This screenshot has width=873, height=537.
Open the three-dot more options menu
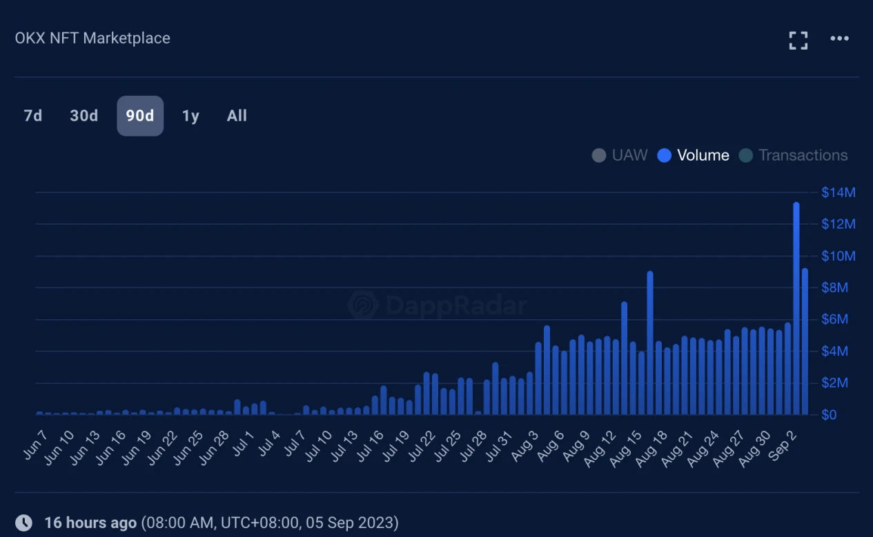click(x=839, y=39)
